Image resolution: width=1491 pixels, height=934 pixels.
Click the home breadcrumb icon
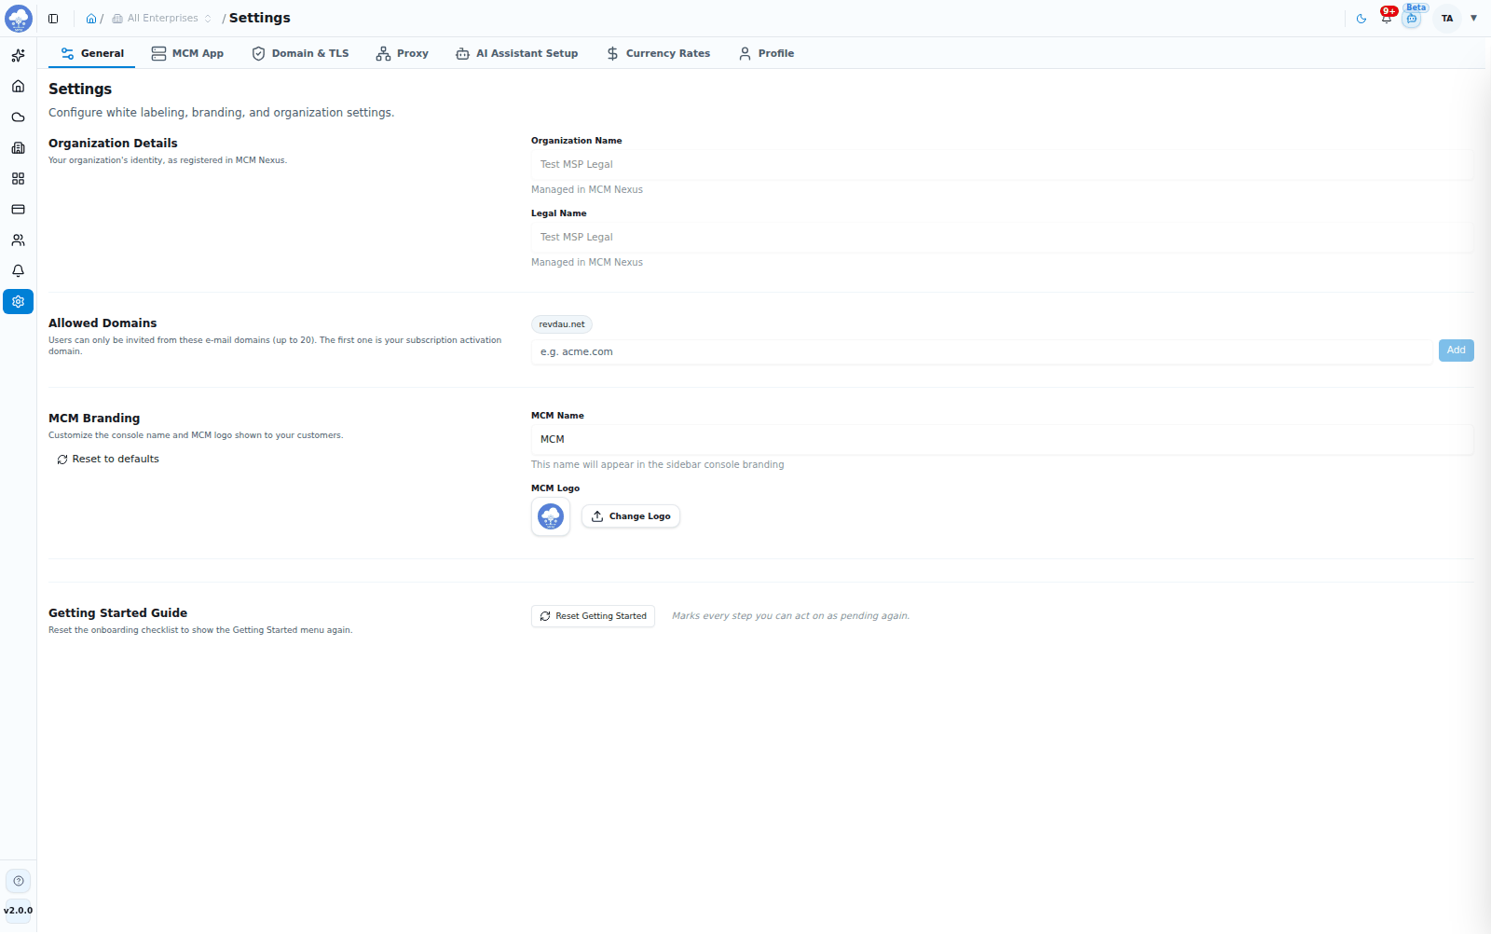tap(91, 19)
